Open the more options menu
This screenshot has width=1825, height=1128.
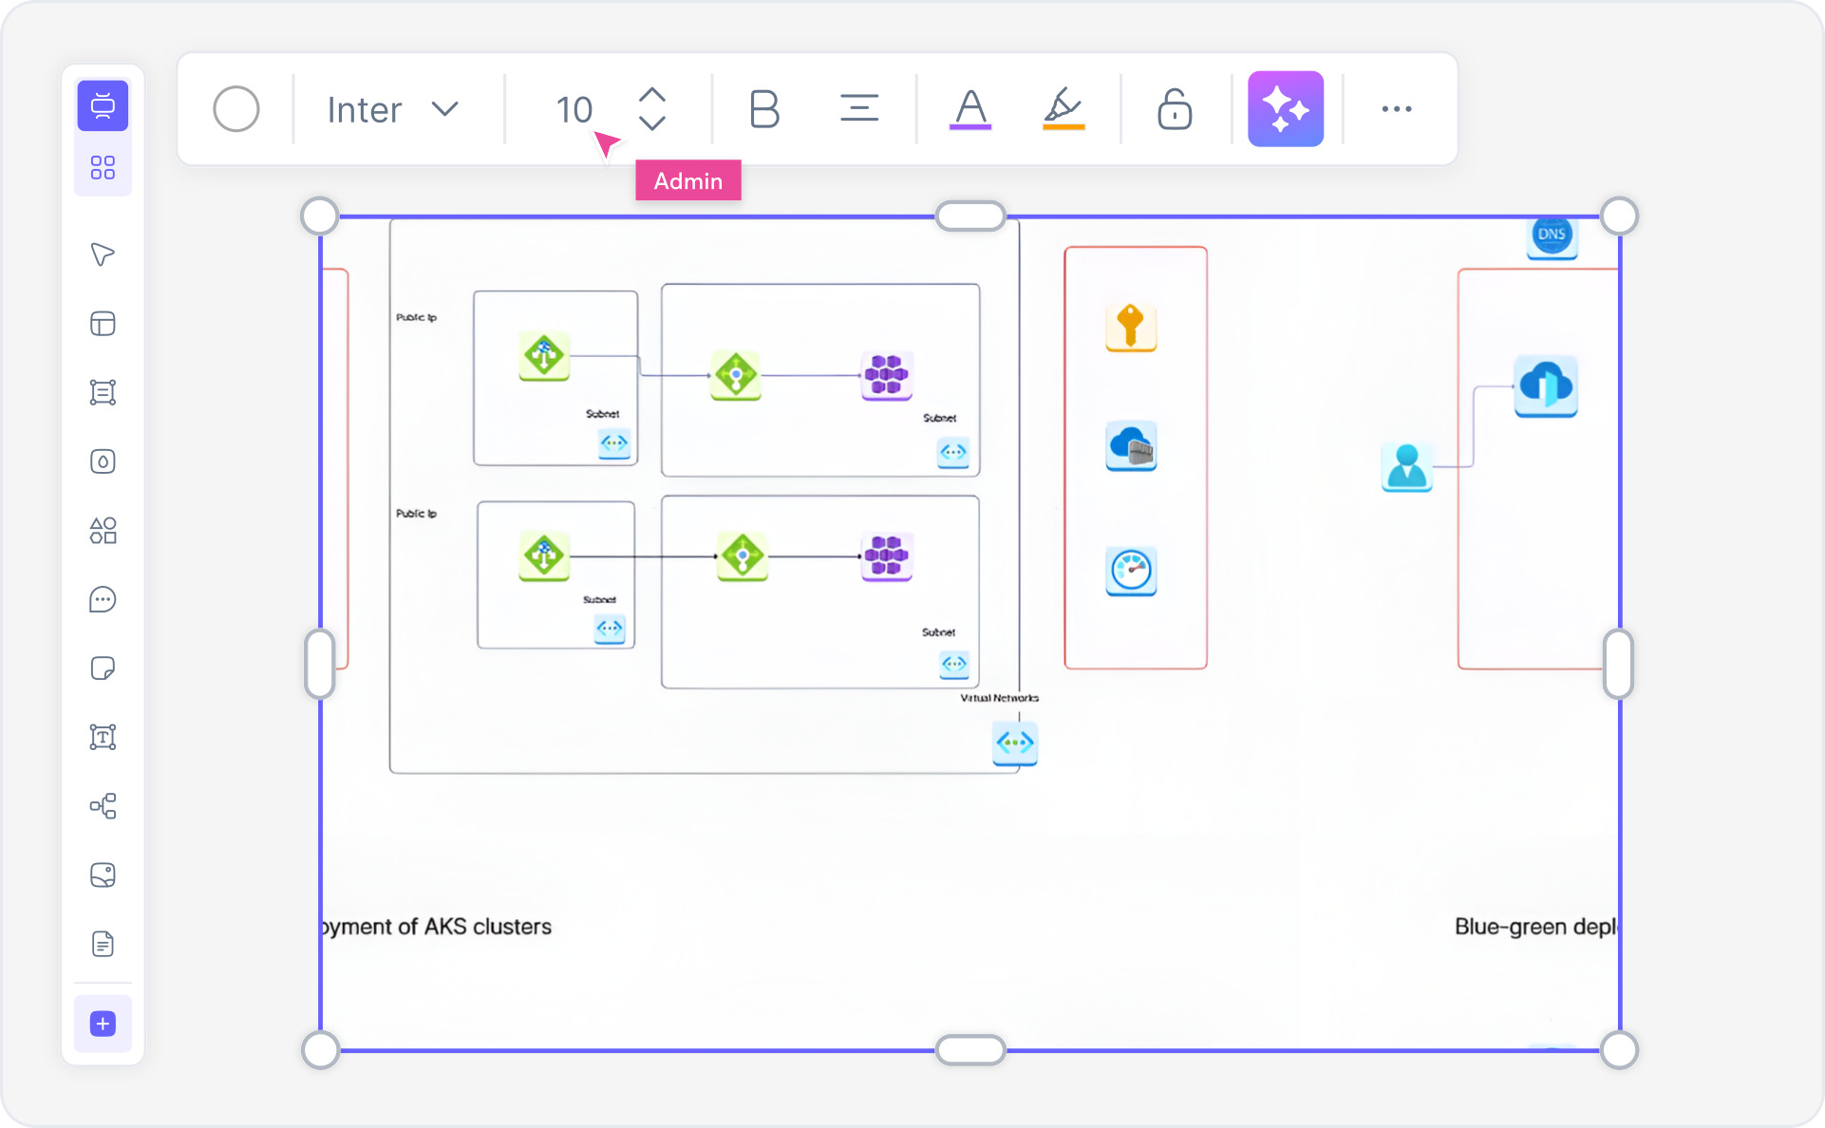(x=1396, y=108)
